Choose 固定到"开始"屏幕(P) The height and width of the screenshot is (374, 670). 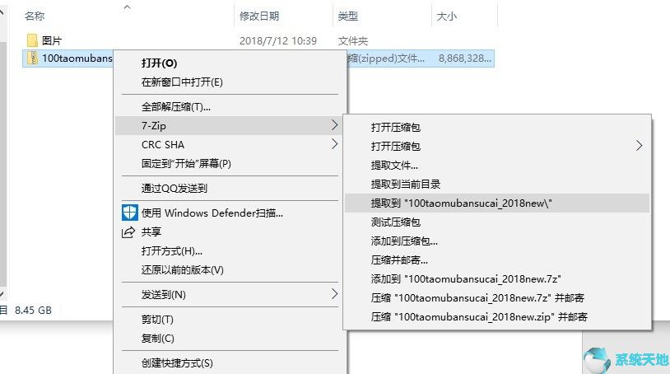coord(186,164)
